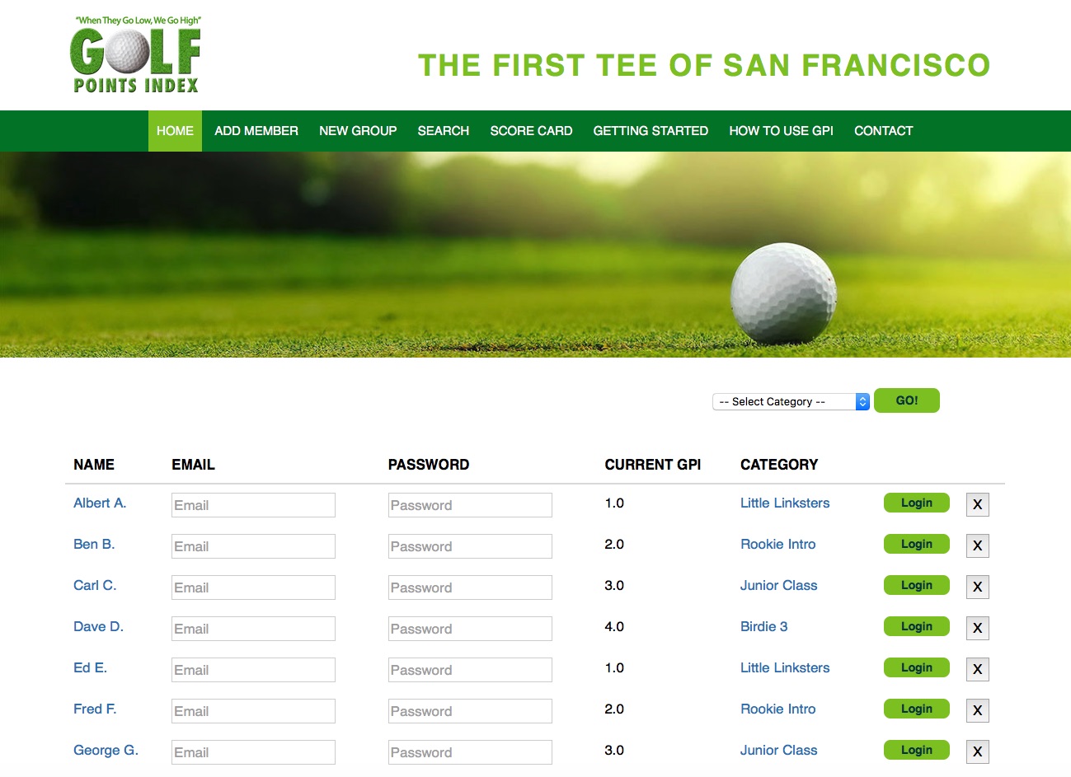Image resolution: width=1071 pixels, height=777 pixels.
Task: Open Fred F. member profile
Action: click(x=95, y=709)
